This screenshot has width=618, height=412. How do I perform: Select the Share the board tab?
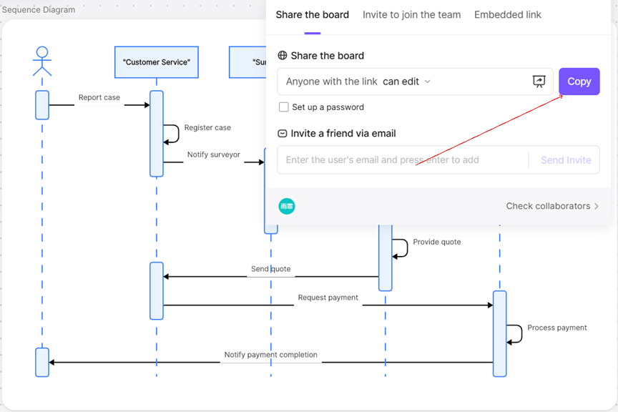(x=312, y=15)
